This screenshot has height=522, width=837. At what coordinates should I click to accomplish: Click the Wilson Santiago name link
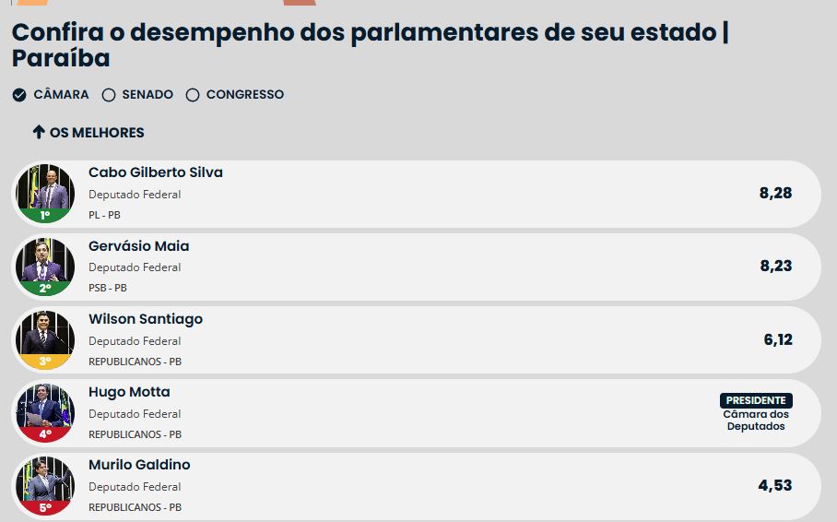[x=146, y=319]
